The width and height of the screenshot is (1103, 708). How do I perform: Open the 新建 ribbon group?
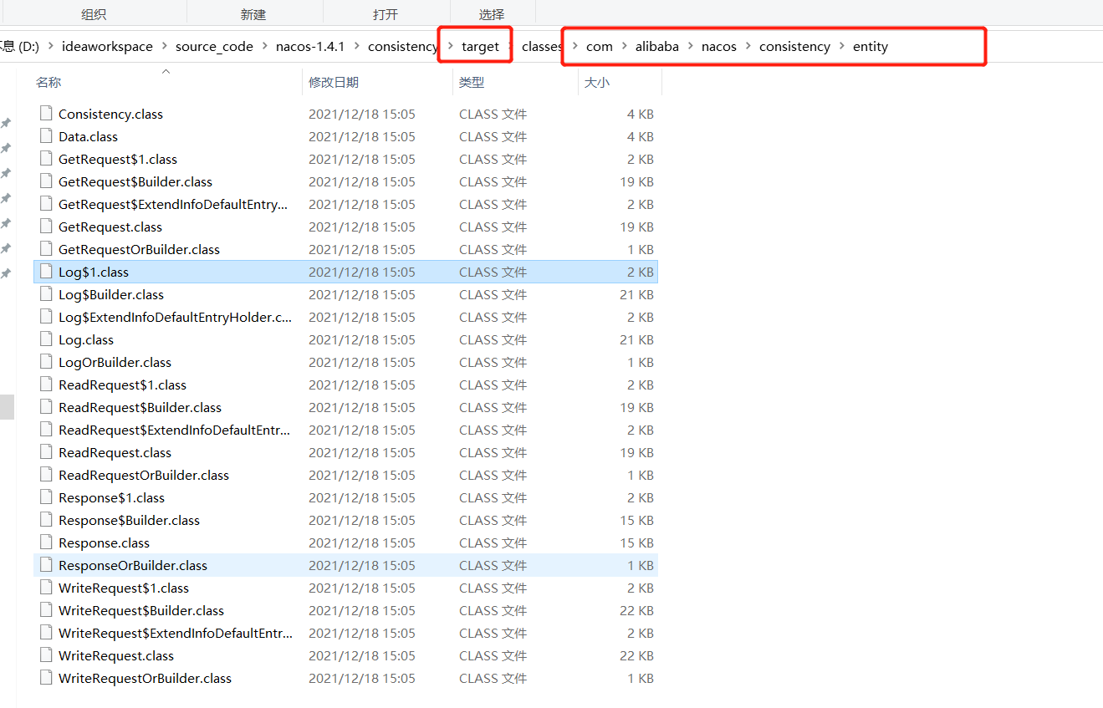pyautogui.click(x=253, y=14)
